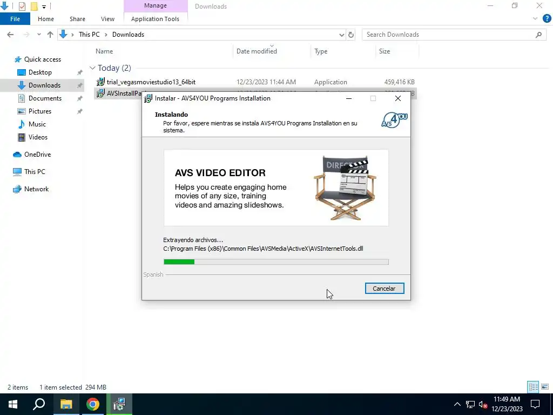The width and height of the screenshot is (553, 415).
Task: Click the installer icon in taskbar
Action: 119,404
